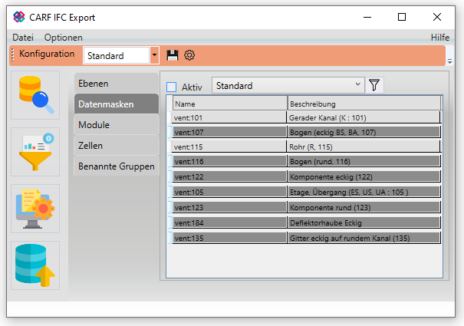Viewport: 464px width, 326px height.
Task: Click the database upload export icon
Action: [x=35, y=265]
